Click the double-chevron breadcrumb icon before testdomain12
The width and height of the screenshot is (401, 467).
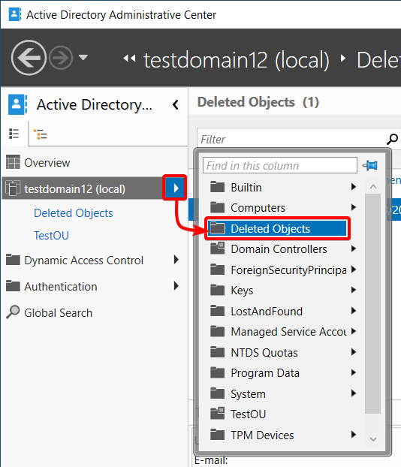point(130,58)
